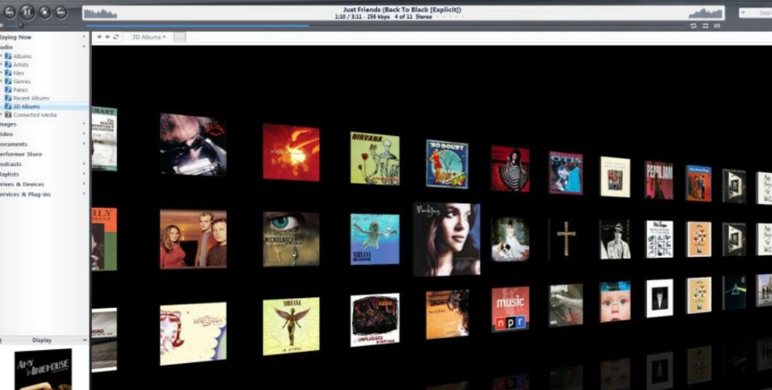Skip to the next track
Viewport: 772px width, 390px height.
point(61,12)
